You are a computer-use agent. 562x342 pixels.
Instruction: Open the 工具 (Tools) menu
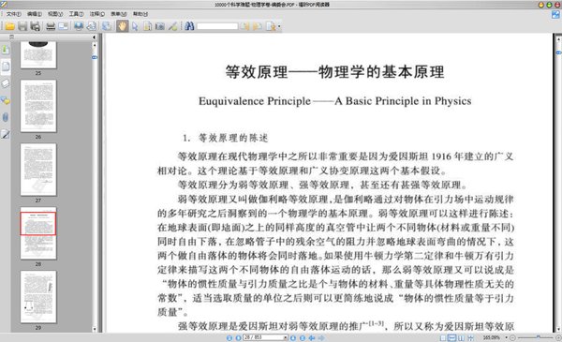(x=76, y=14)
